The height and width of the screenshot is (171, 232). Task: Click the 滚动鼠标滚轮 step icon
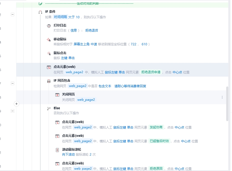(x=57, y=150)
